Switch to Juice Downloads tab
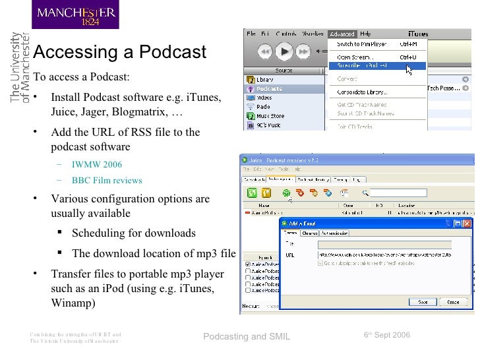This screenshot has width=480, height=360. click(254, 180)
